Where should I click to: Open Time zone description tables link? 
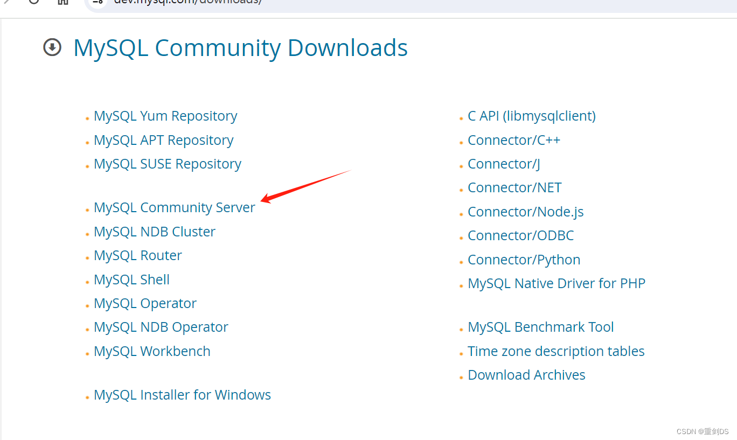556,351
